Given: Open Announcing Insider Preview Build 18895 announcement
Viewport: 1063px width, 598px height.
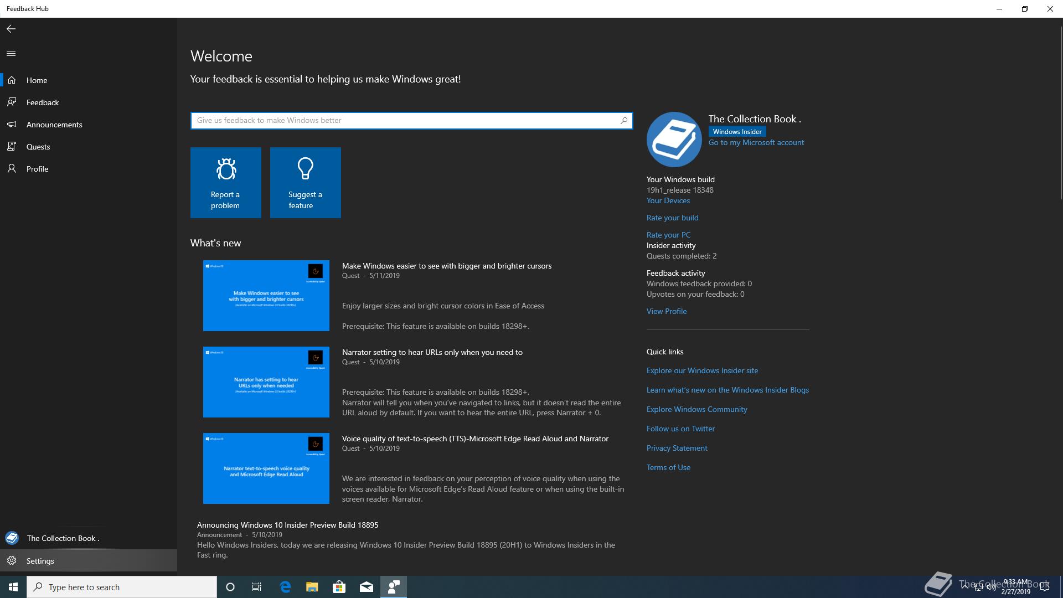Looking at the screenshot, I should click(x=288, y=525).
